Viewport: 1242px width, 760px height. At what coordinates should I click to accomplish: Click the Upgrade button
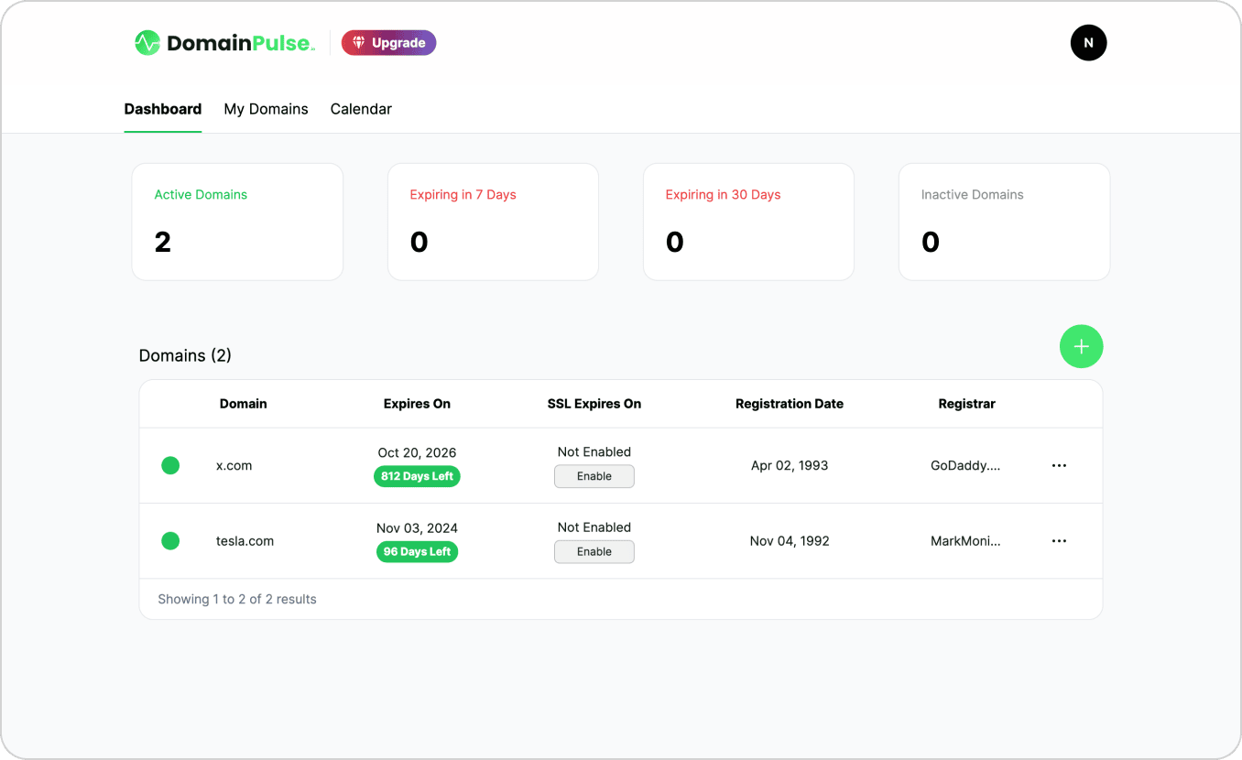[x=389, y=43]
